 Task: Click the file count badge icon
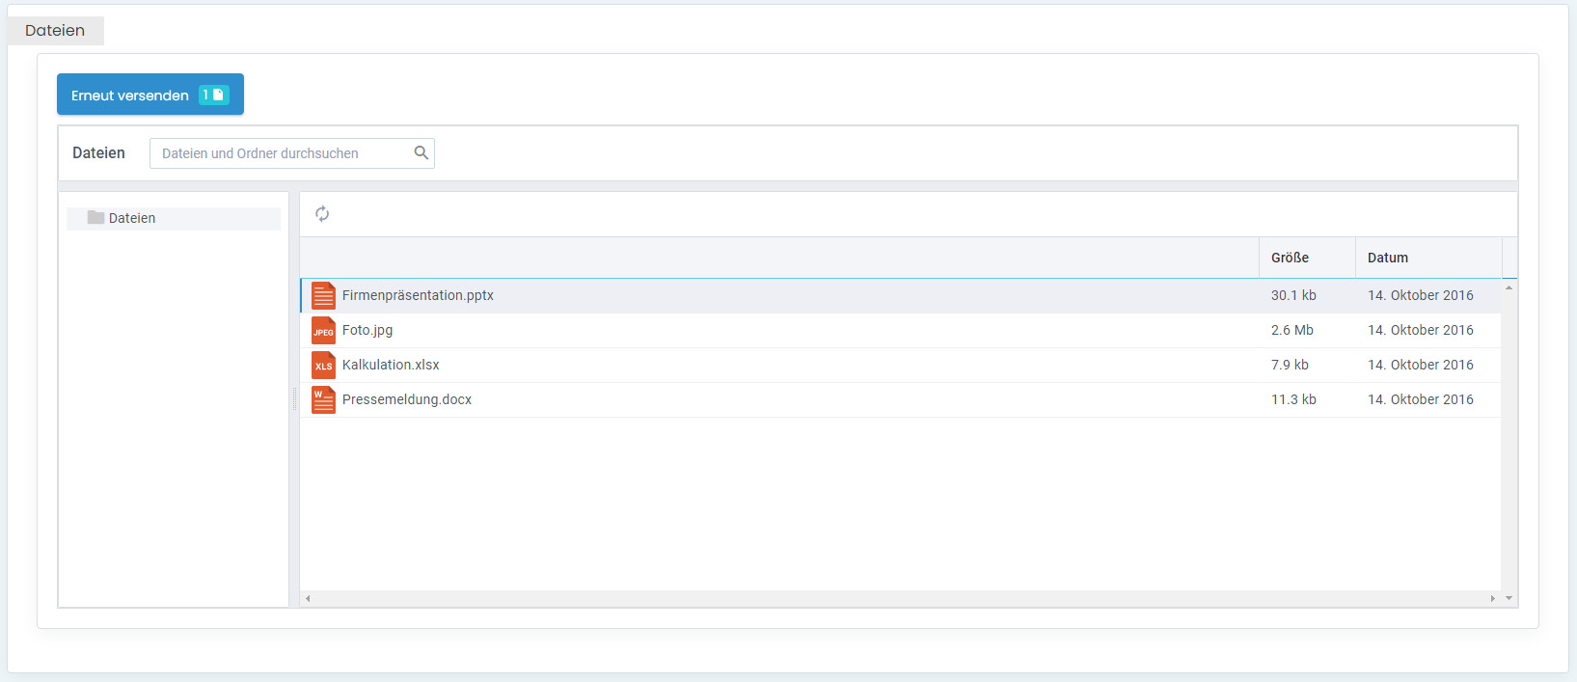pyautogui.click(x=213, y=95)
